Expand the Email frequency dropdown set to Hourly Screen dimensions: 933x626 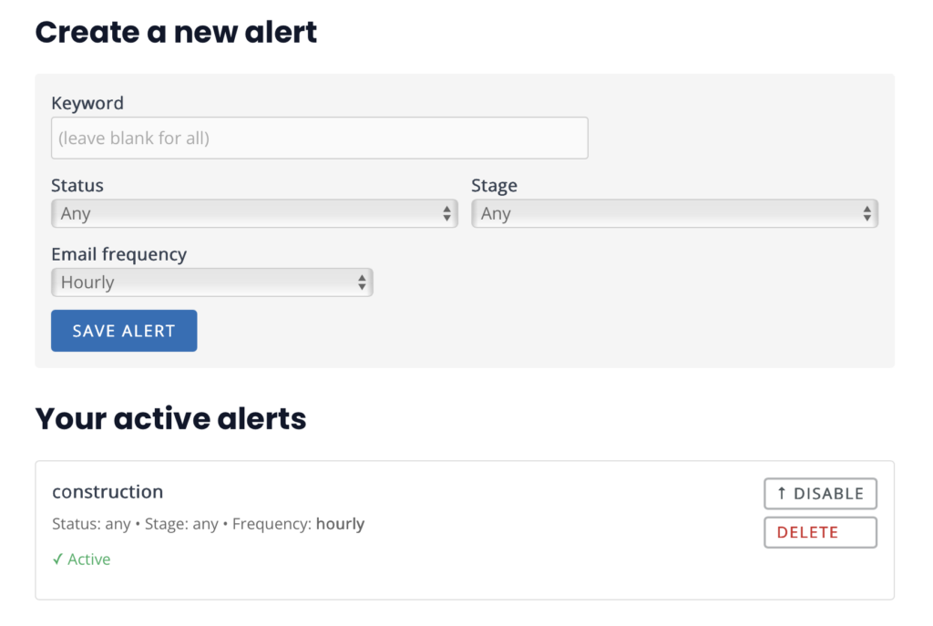click(x=211, y=282)
